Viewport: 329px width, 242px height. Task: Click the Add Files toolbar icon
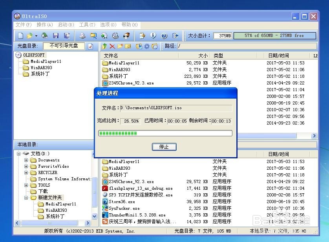pos(142,36)
